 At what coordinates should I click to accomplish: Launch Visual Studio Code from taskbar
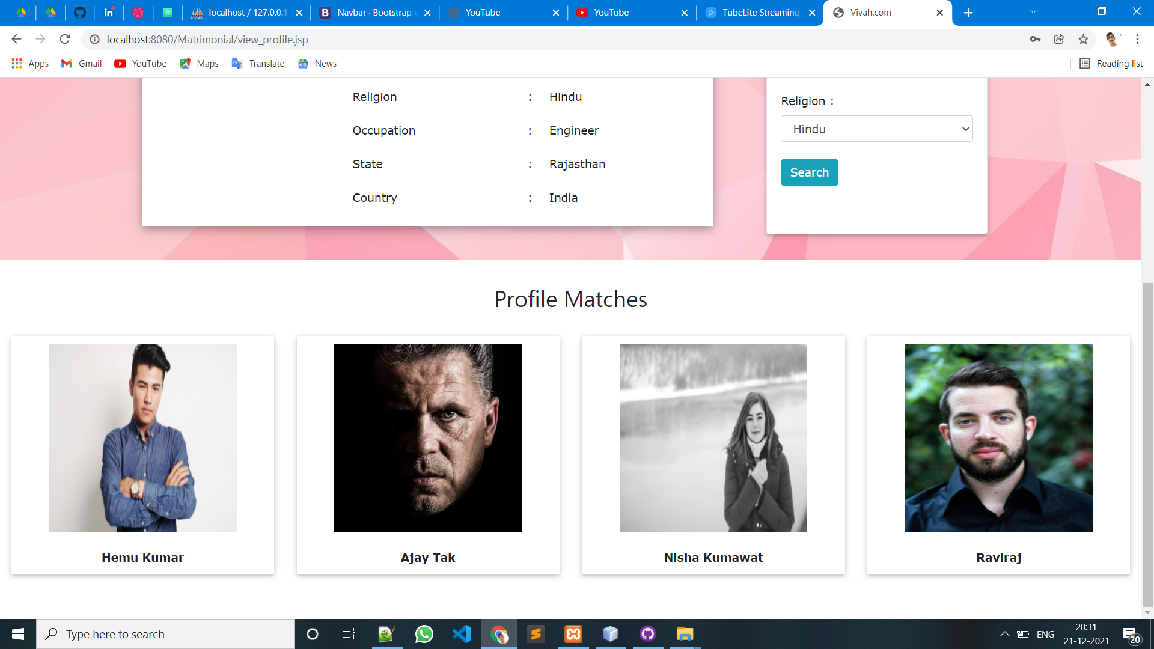pyautogui.click(x=462, y=634)
